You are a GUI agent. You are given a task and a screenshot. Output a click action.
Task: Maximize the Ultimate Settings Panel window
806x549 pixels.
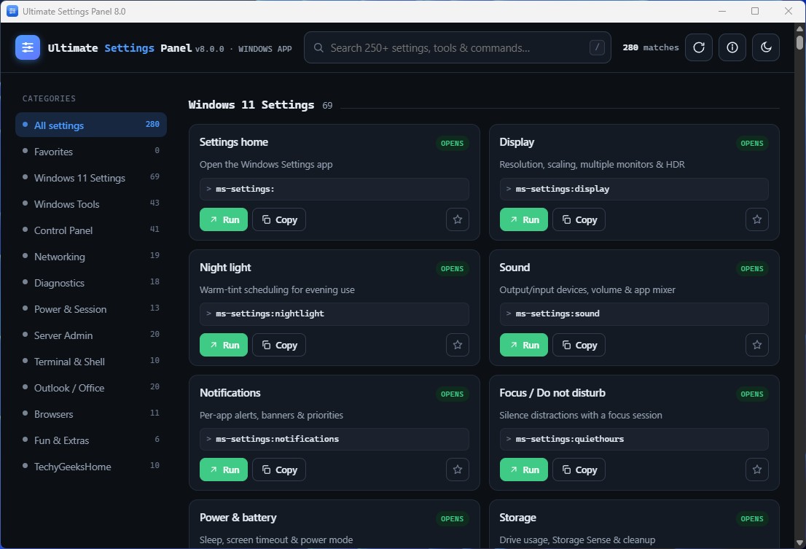pos(754,11)
